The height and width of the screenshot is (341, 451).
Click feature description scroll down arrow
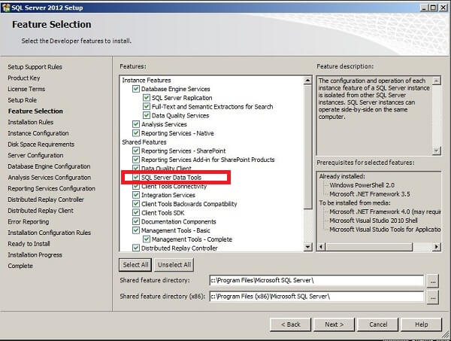(437, 151)
